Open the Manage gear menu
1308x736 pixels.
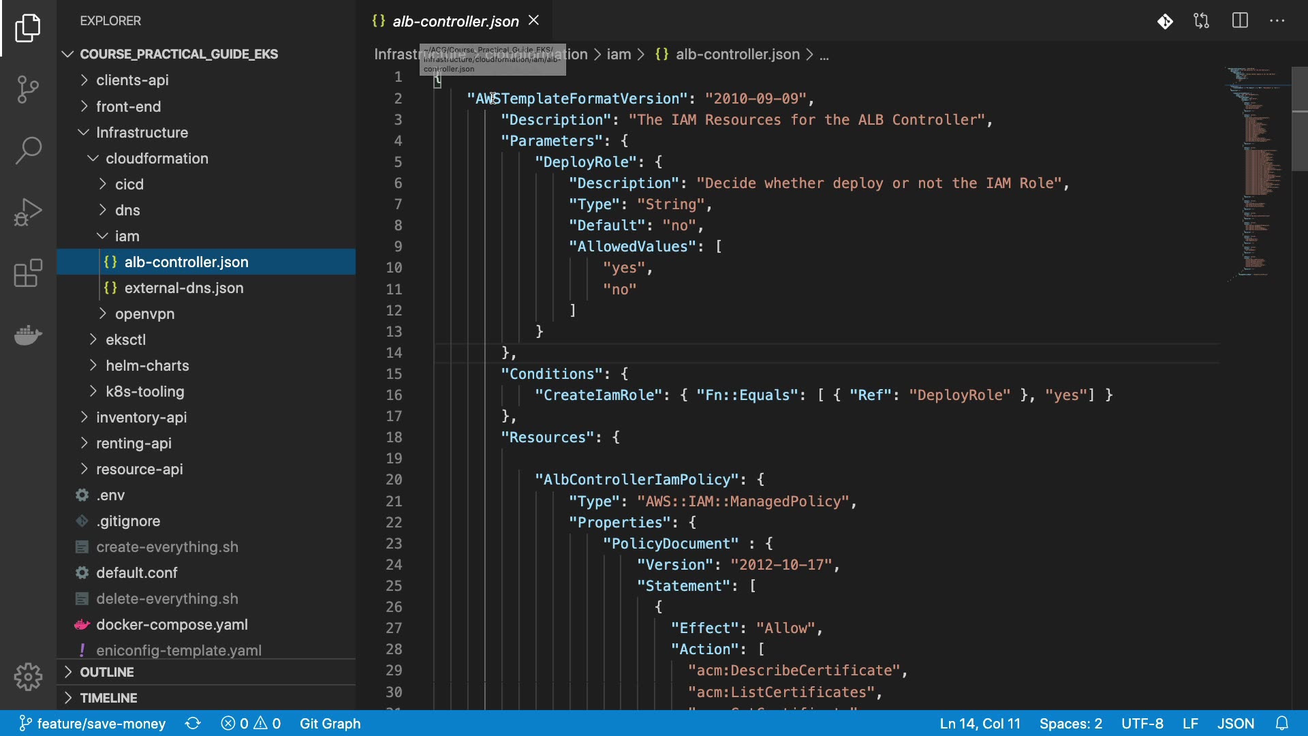[x=28, y=677]
